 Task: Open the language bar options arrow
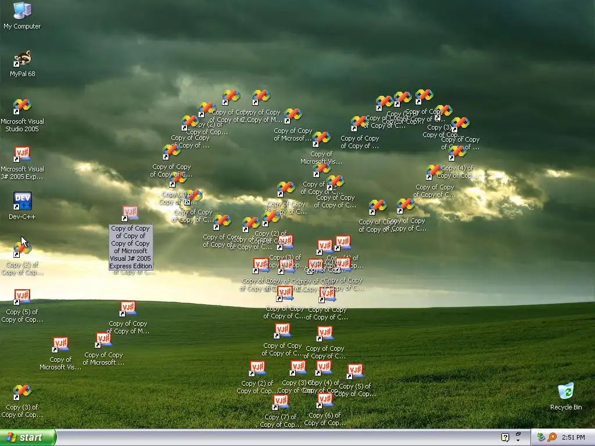pos(518,441)
